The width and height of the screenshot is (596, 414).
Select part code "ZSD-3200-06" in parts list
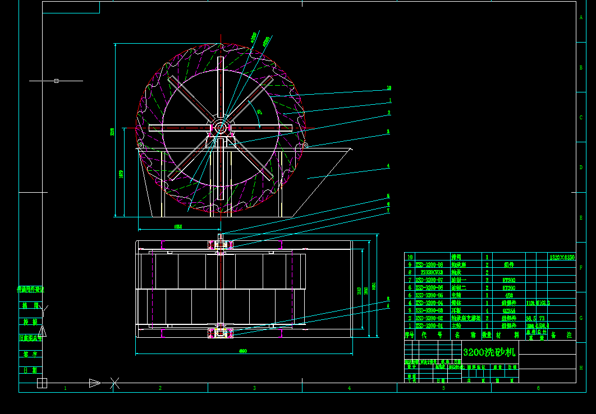click(x=429, y=288)
